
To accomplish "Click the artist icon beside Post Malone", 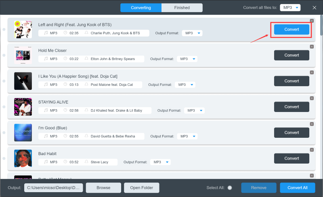I will tap(86, 84).
